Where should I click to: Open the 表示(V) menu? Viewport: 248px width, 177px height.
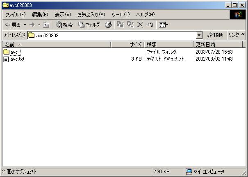click(x=63, y=15)
